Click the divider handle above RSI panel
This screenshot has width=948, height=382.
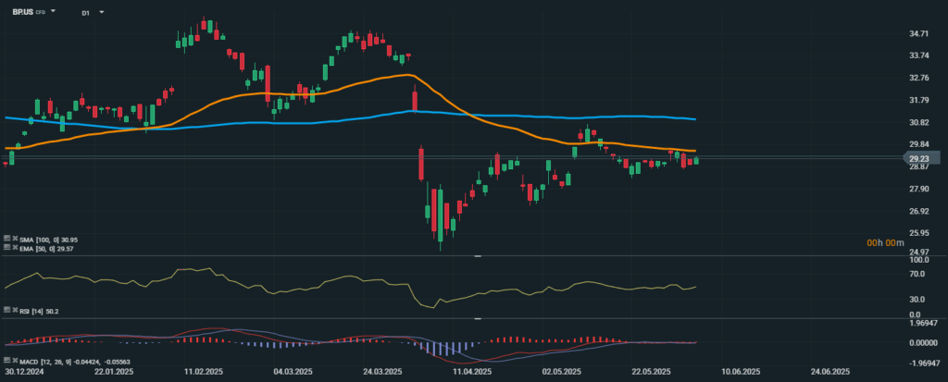pyautogui.click(x=477, y=255)
